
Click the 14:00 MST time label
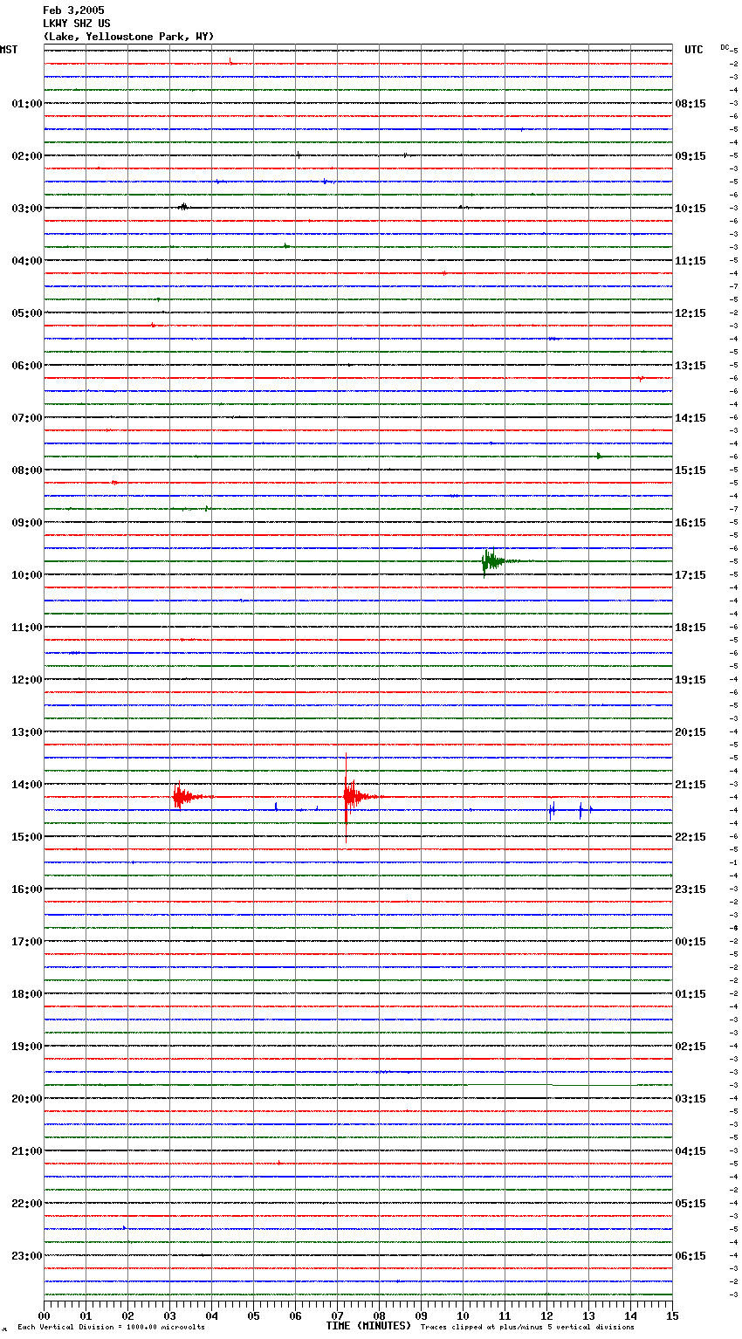26,785
